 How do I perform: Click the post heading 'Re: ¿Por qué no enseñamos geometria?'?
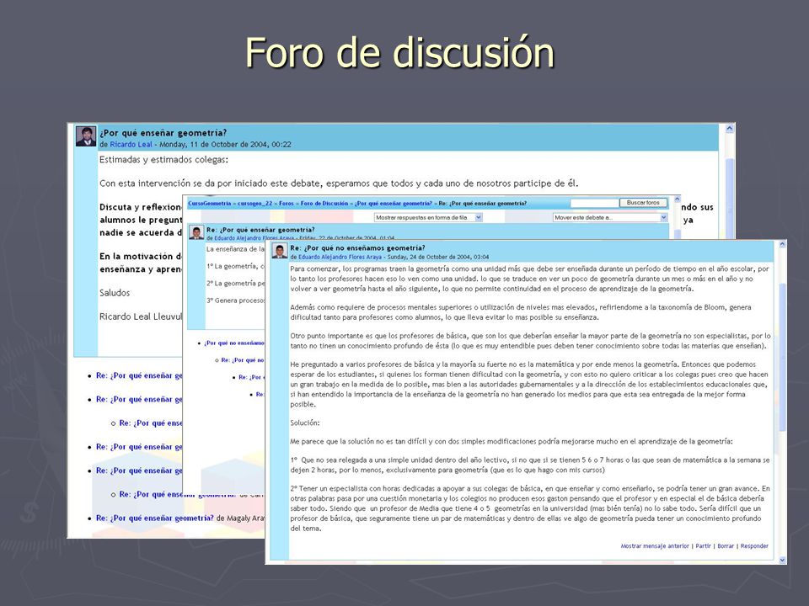357,247
